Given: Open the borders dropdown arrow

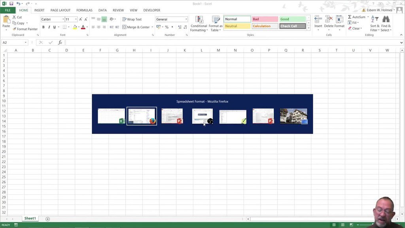Looking at the screenshot, I should (69, 27).
